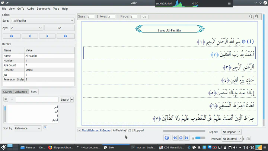The image size is (268, 151).
Task: Open the search history dropdown chevron
Action: (12, 100)
